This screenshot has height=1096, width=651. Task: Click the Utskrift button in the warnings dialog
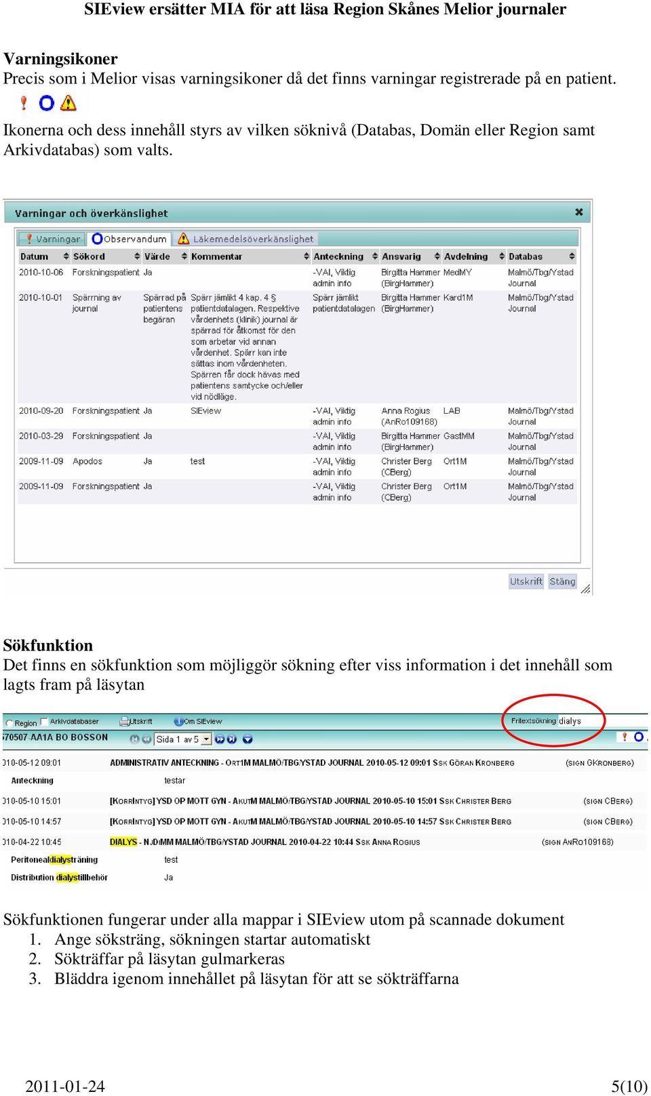pyautogui.click(x=526, y=581)
